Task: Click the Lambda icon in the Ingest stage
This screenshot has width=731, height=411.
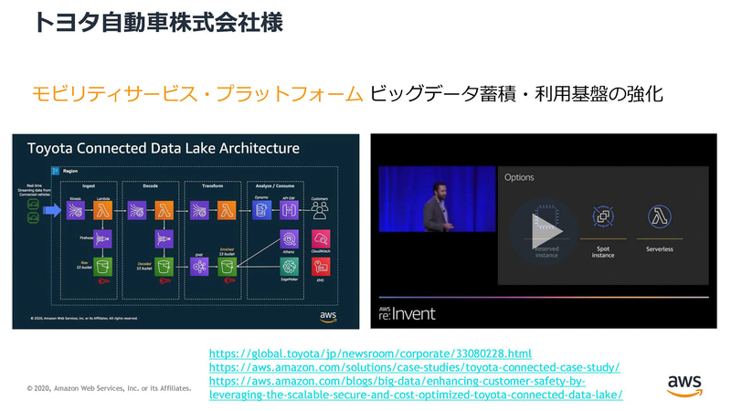Action: 102,211
